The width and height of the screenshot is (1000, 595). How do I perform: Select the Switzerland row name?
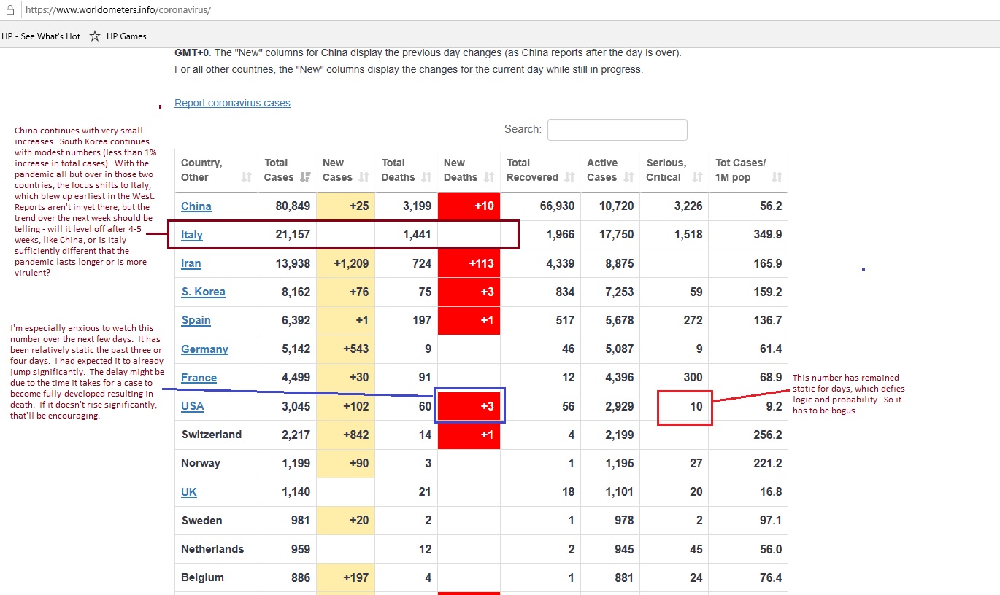(x=212, y=435)
